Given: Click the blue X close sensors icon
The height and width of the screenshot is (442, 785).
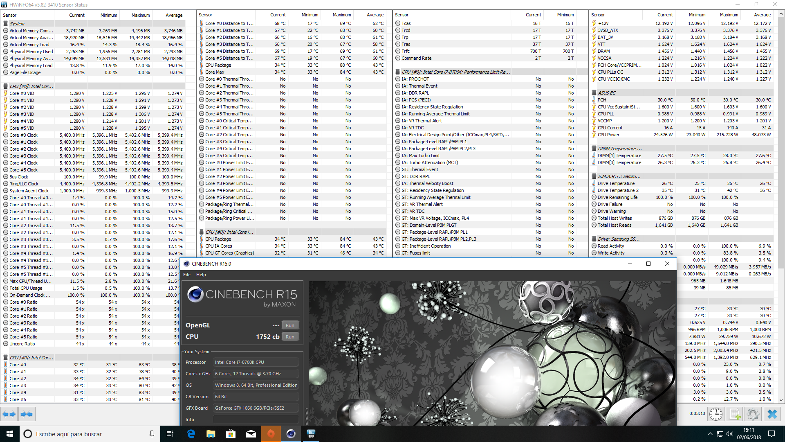Looking at the screenshot, I should coord(772,414).
